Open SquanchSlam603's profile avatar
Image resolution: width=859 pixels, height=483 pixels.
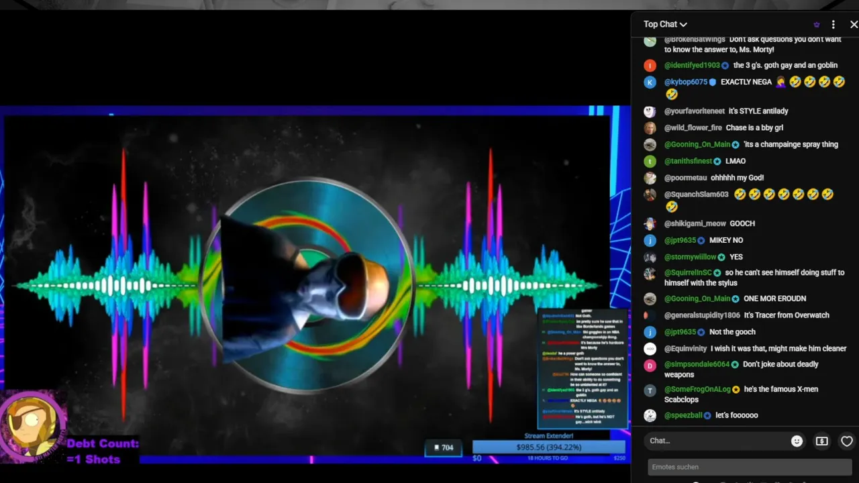point(650,195)
